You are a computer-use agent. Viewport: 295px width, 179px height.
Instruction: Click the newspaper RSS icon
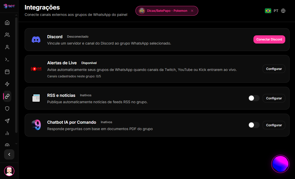click(36, 98)
